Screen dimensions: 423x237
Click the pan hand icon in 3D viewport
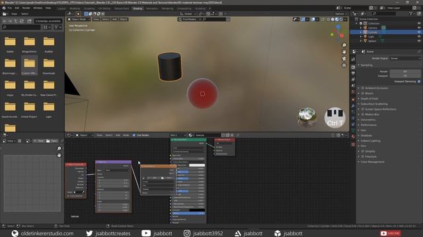coord(344,52)
